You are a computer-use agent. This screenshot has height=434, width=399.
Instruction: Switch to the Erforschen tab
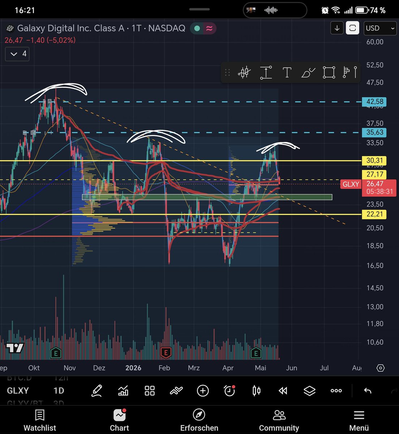pyautogui.click(x=199, y=421)
